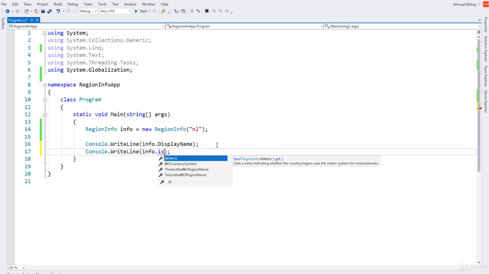Click the pin icon on Program.cs tab
The height and width of the screenshot is (274, 489).
click(32, 20)
